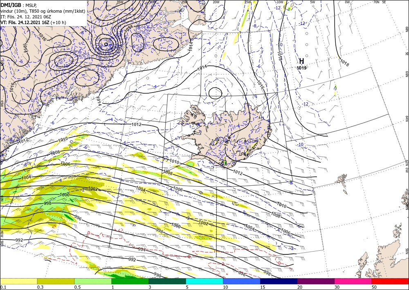409x290 pixels.
Task: Click the "5W" longitude label
Action: point(312,2)
